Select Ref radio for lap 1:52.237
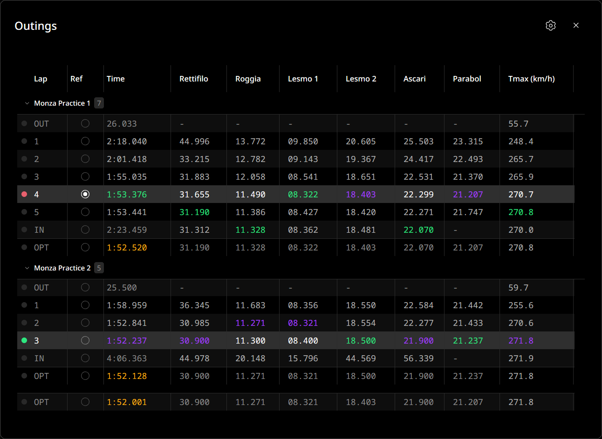This screenshot has height=439, width=602. pos(85,340)
